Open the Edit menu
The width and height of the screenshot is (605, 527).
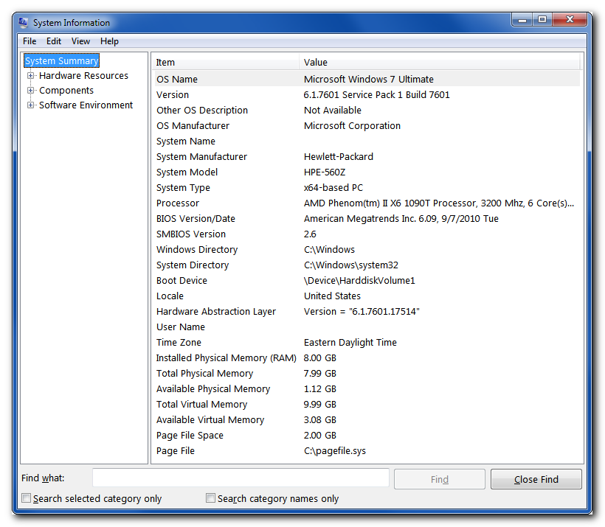click(54, 41)
